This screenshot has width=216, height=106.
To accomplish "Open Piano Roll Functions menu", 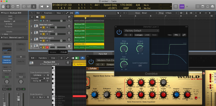I will pyautogui.click(x=43, y=58).
